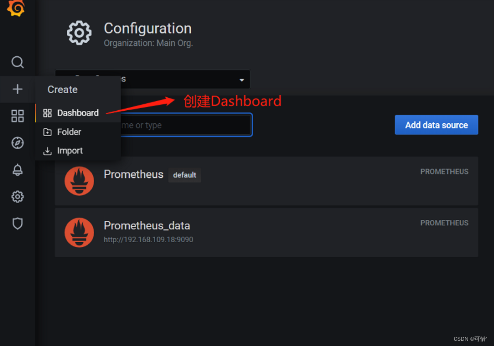The width and height of the screenshot is (494, 346).
Task: Click PROMETHEUS type label on Prometheus_data row
Action: [444, 223]
